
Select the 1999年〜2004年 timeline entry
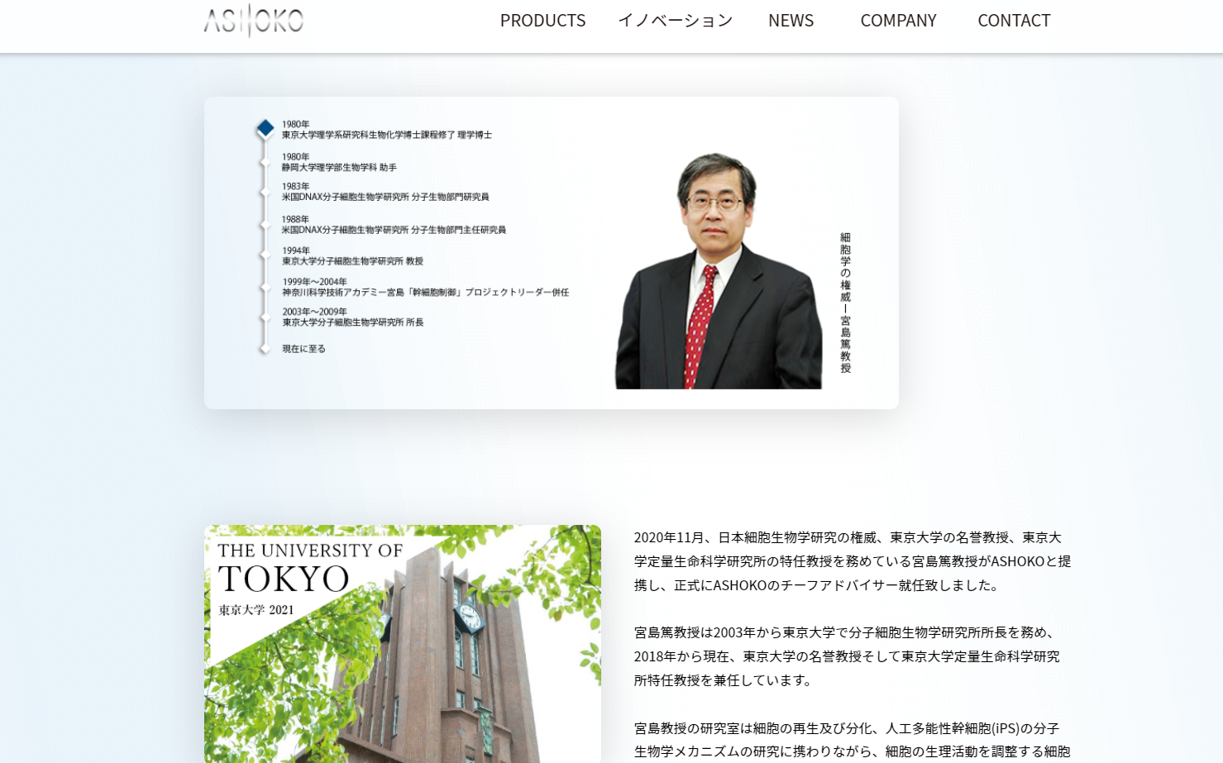tap(425, 287)
